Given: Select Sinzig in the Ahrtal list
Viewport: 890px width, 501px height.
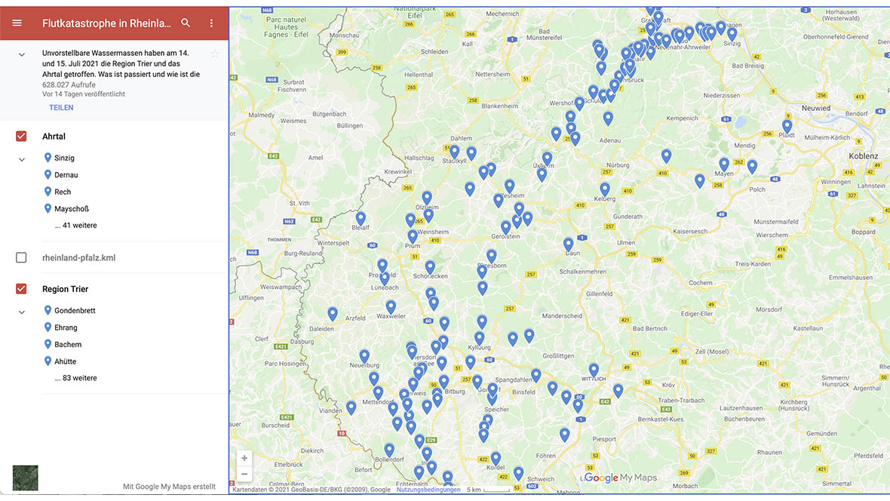Looking at the screenshot, I should [x=64, y=158].
